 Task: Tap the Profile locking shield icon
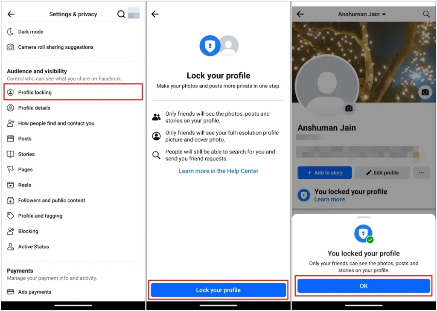click(10, 93)
